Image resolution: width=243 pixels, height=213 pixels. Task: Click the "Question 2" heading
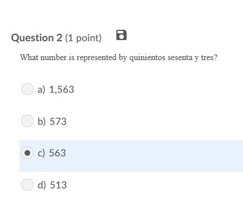click(37, 38)
